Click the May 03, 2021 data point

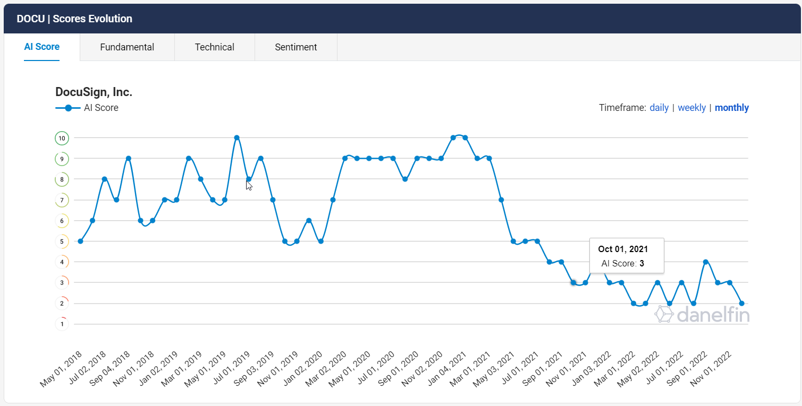point(513,241)
